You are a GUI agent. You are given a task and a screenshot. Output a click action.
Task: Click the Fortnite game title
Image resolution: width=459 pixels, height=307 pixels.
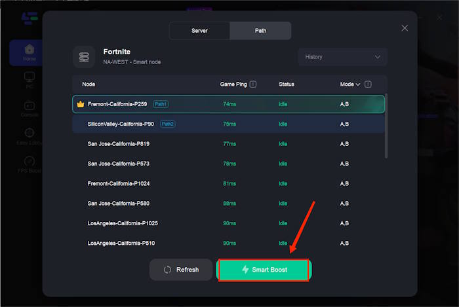pyautogui.click(x=117, y=52)
